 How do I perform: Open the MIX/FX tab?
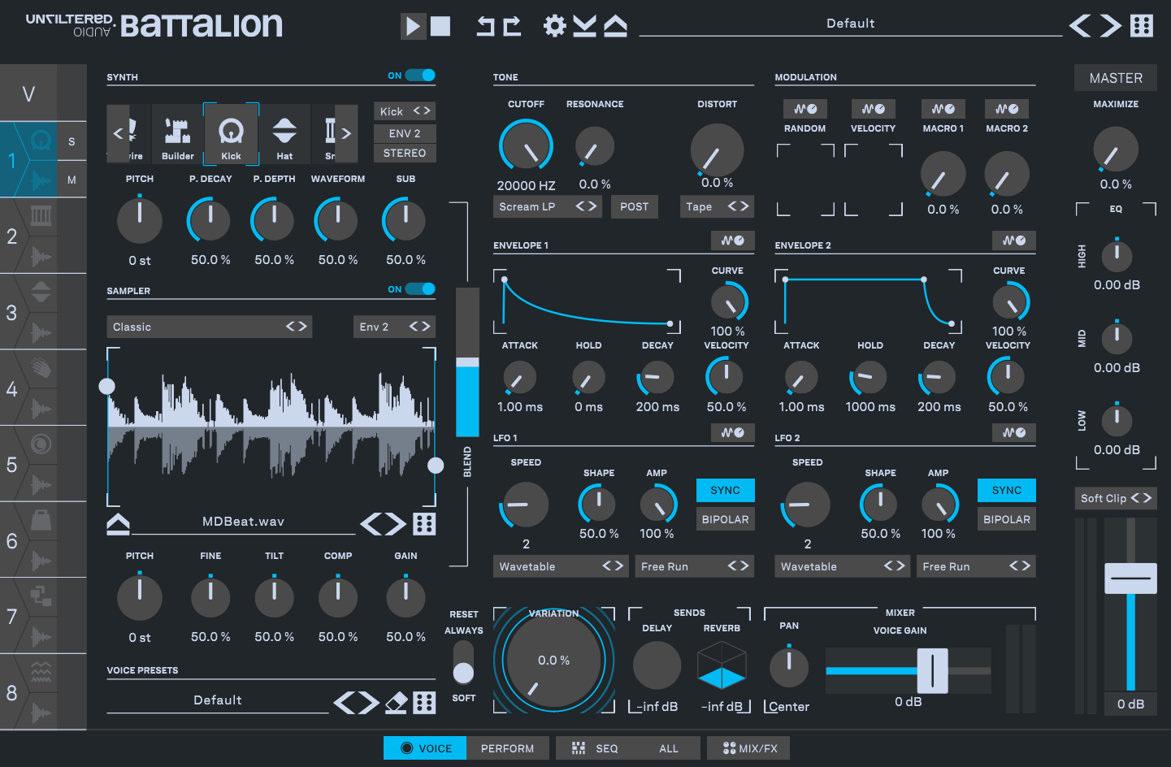tap(749, 748)
